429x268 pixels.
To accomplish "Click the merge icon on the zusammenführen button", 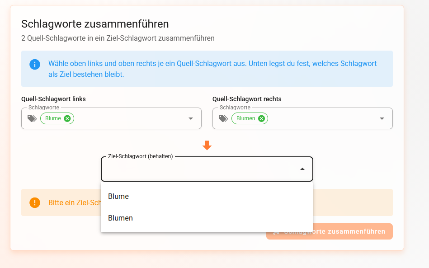I will (x=277, y=231).
